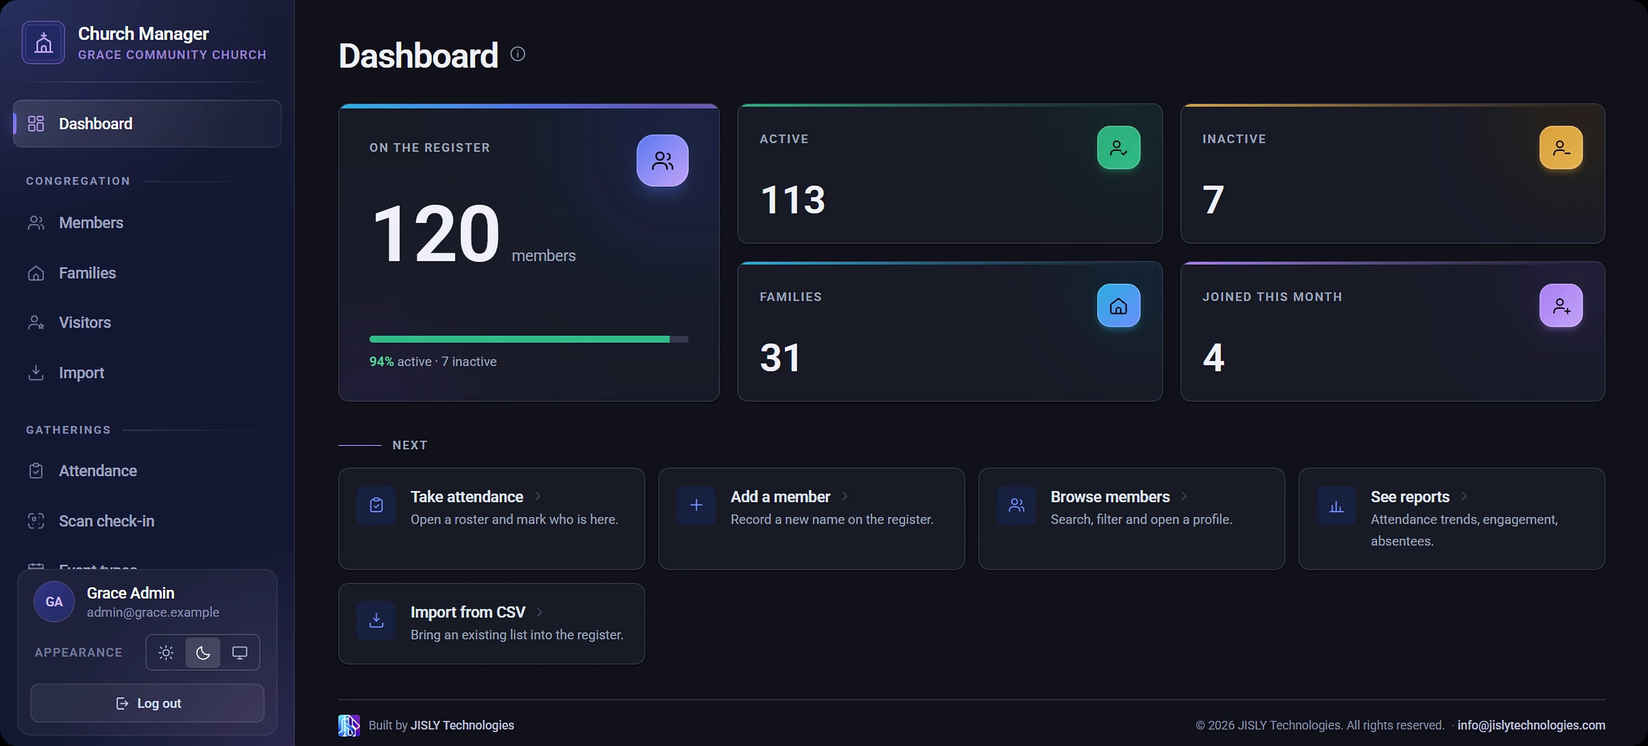
Task: Click the info@jislytechnologies.com email link
Action: coord(1531,726)
